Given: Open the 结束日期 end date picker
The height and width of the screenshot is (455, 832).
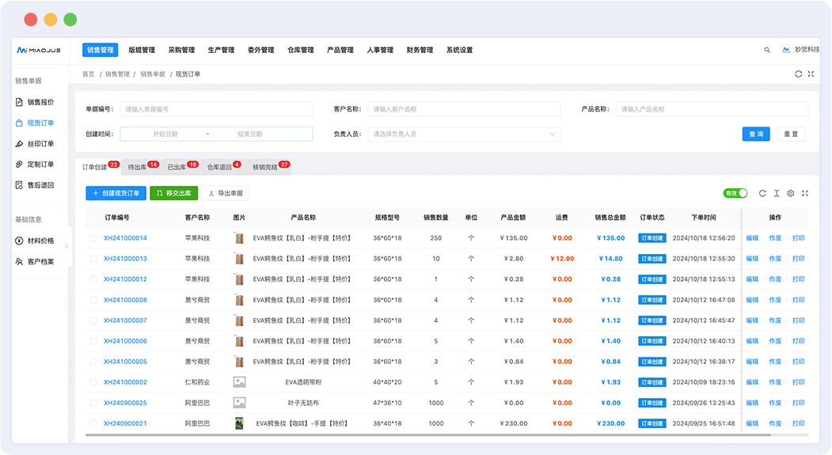Looking at the screenshot, I should pyautogui.click(x=250, y=135).
